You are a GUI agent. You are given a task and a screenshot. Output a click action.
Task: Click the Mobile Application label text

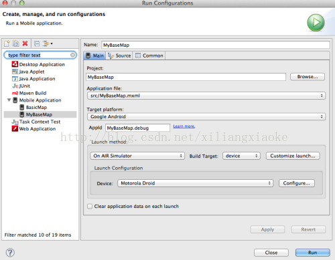pos(40,100)
